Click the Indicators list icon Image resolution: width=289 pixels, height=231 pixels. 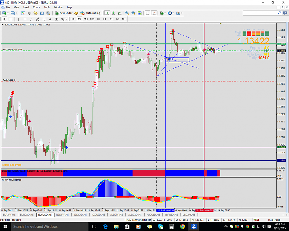(161, 13)
